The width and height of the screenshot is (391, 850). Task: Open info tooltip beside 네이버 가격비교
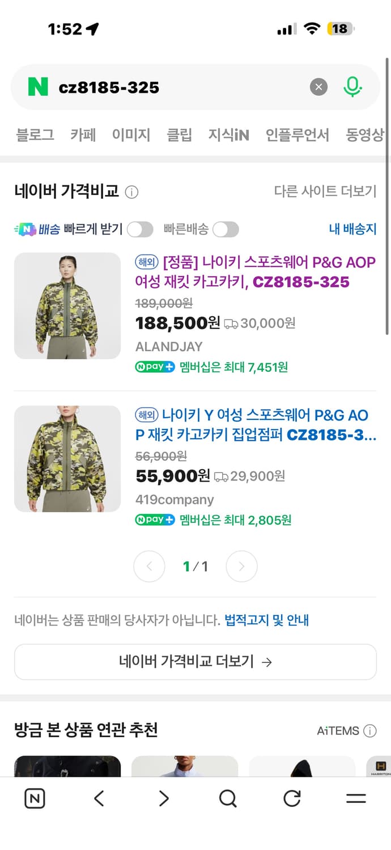tap(131, 192)
